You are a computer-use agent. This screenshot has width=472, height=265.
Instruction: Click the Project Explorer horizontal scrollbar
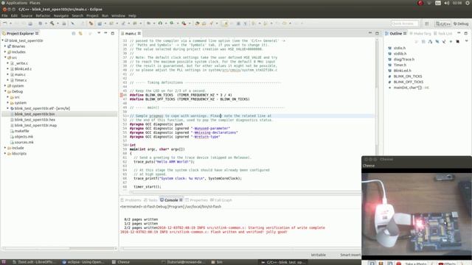[x=59, y=249]
